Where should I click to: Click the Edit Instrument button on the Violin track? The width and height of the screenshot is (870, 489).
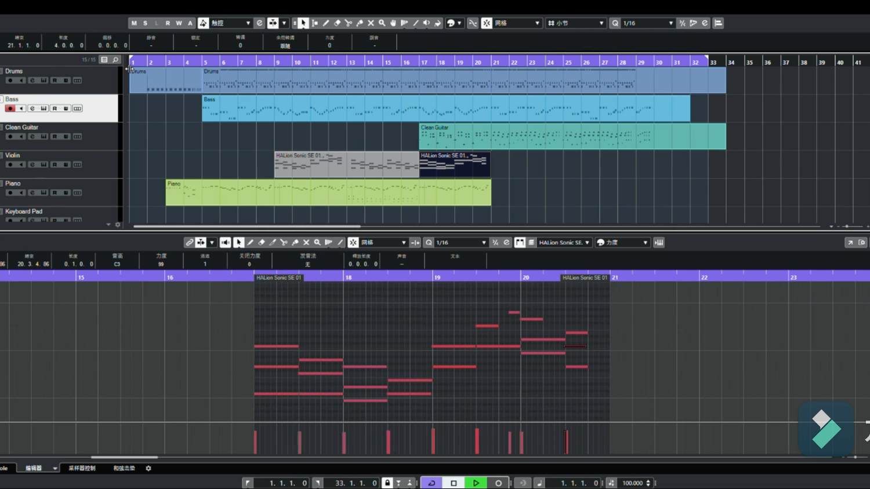point(32,165)
